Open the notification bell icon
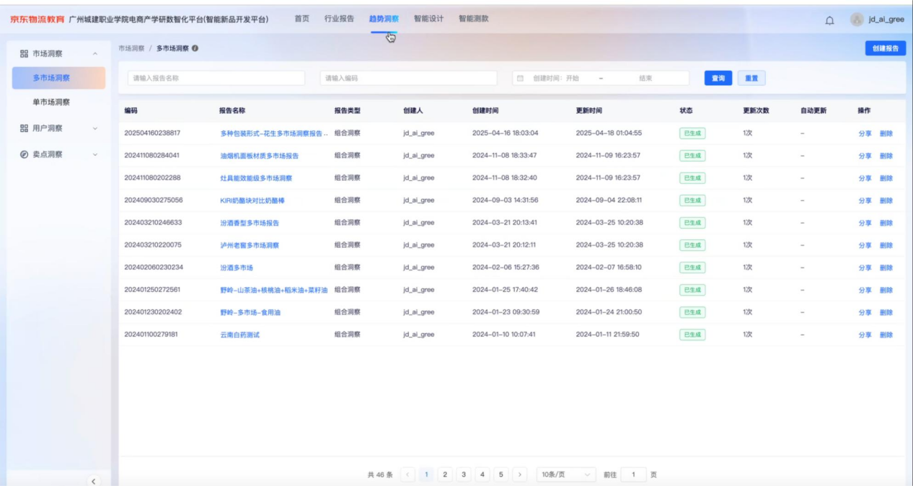Screen dimensions: 913x486 (x=829, y=19)
